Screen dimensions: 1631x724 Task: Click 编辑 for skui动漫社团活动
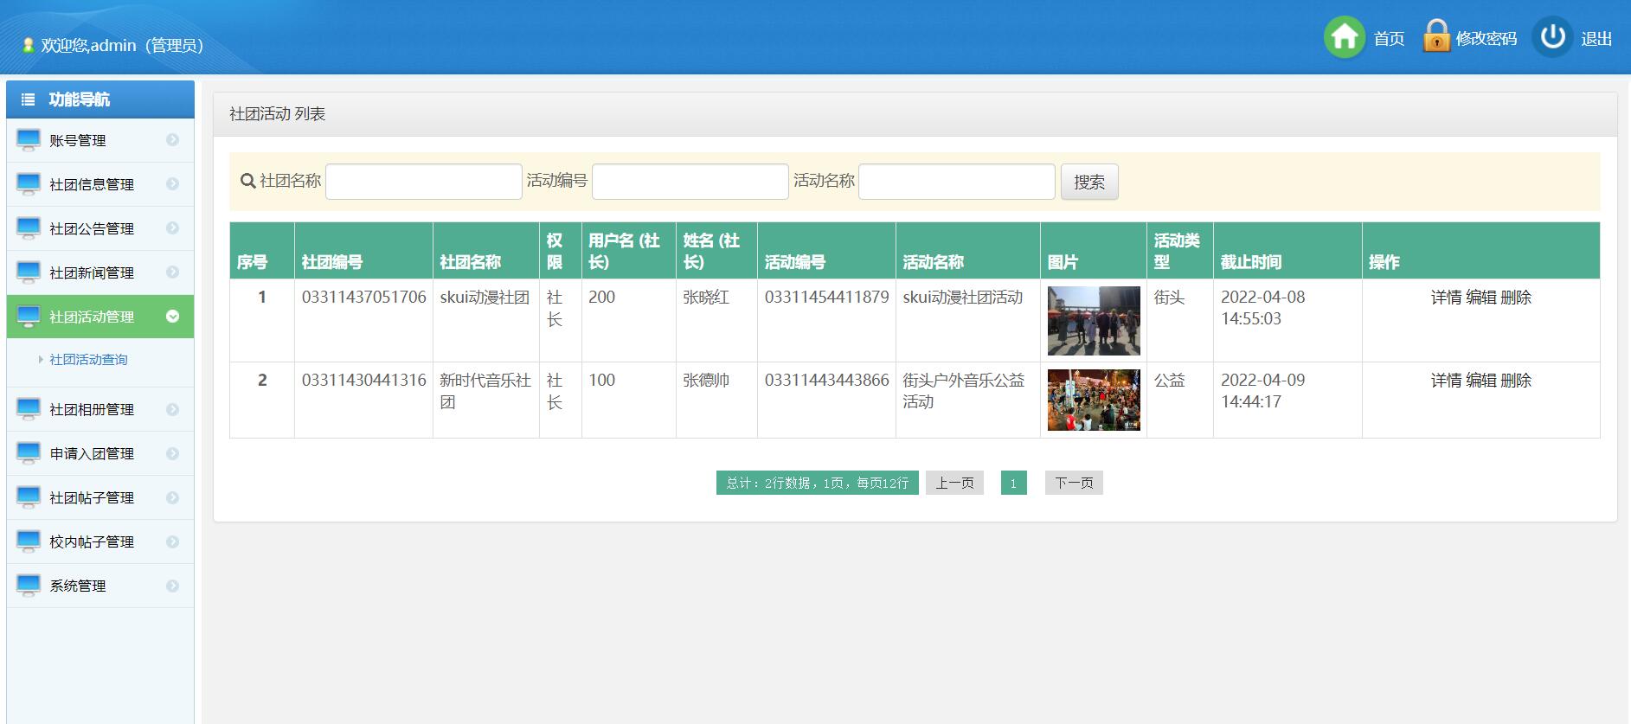point(1480,298)
